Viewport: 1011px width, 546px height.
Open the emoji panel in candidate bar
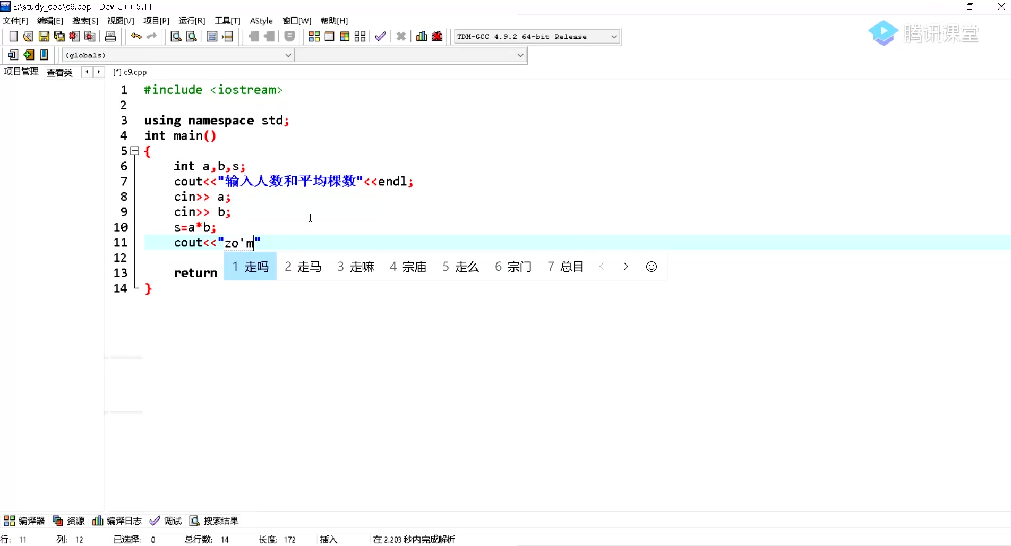[652, 267]
